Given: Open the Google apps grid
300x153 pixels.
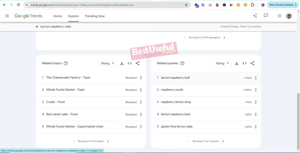Looking at the screenshot, I should [x=279, y=16].
